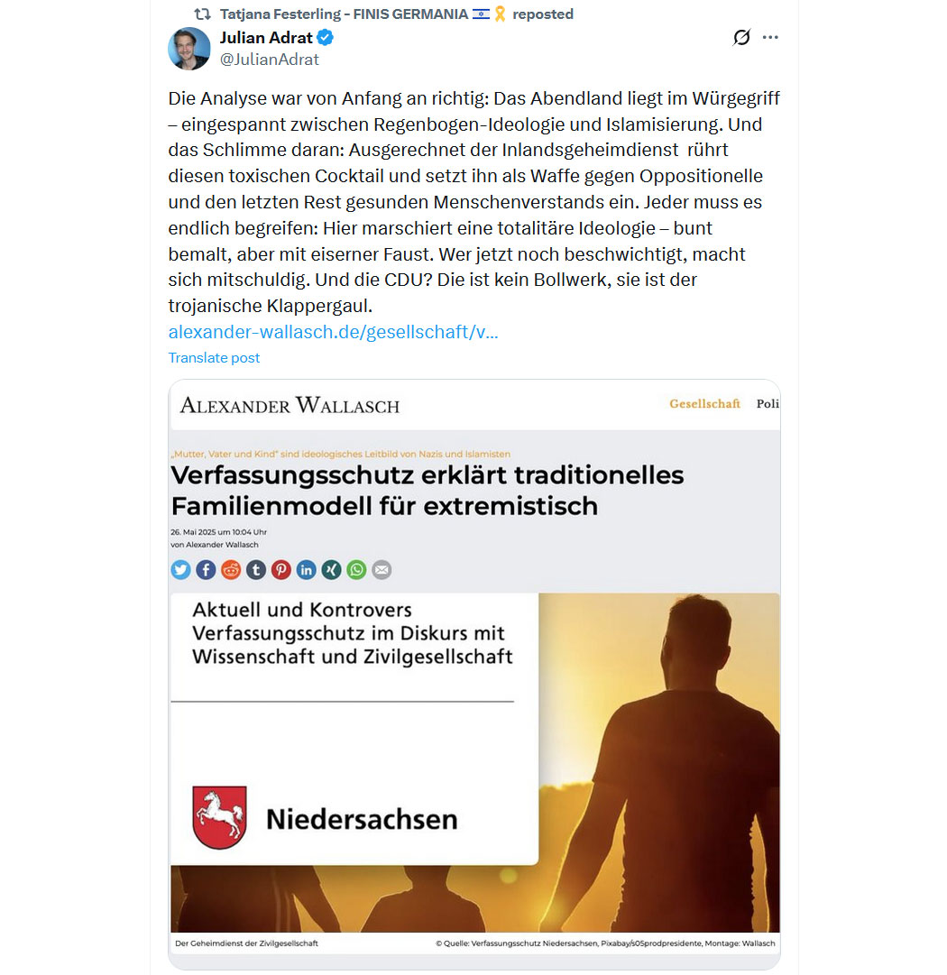Open the three-dot more options menu
The height and width of the screenshot is (975, 947).
[770, 37]
